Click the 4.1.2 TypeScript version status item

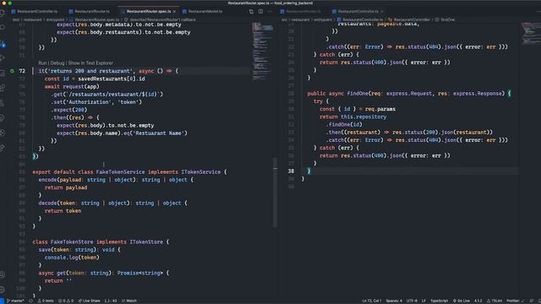click(x=478, y=301)
